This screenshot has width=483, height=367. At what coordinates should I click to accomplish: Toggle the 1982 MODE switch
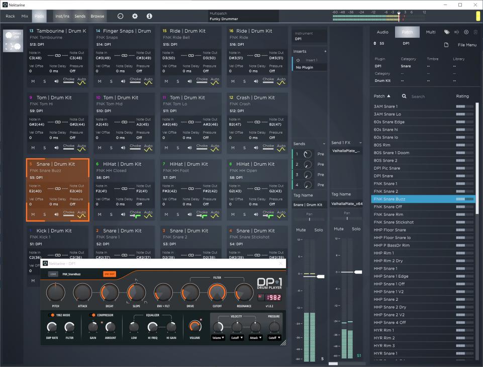click(51, 315)
